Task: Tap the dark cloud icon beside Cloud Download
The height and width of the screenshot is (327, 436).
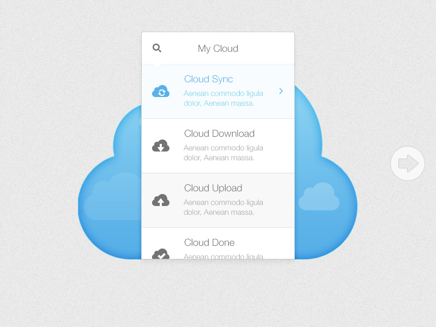Action: click(x=161, y=146)
